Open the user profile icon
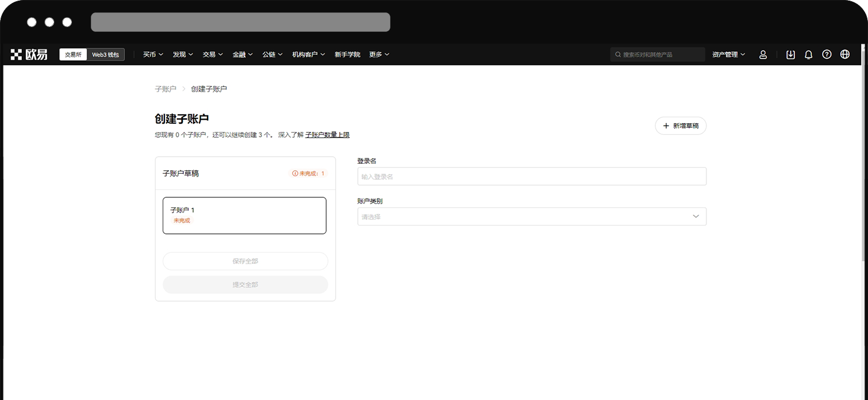 763,54
